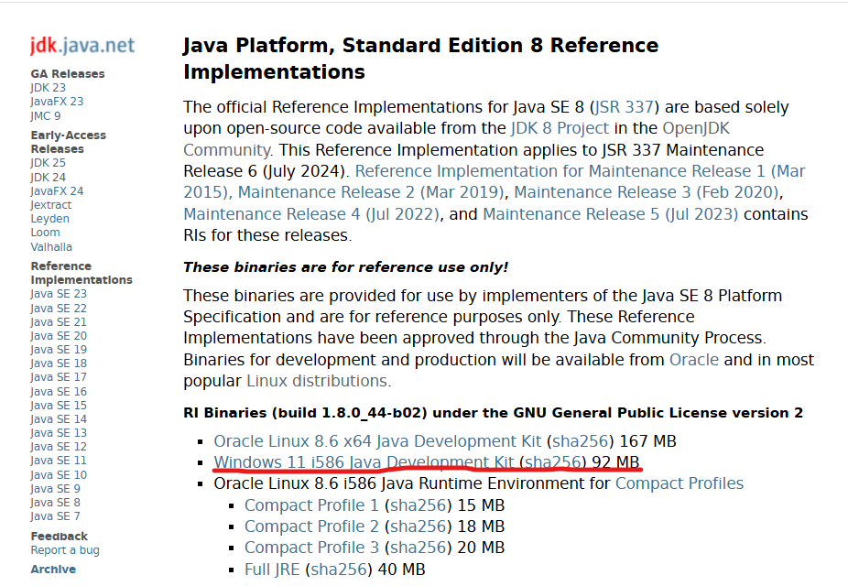Follow the Linux distributions link
Screen dimensions: 848x586
click(x=317, y=381)
